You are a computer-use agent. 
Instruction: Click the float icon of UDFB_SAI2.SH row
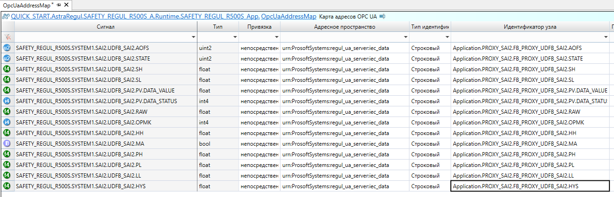pyautogui.click(x=7, y=69)
